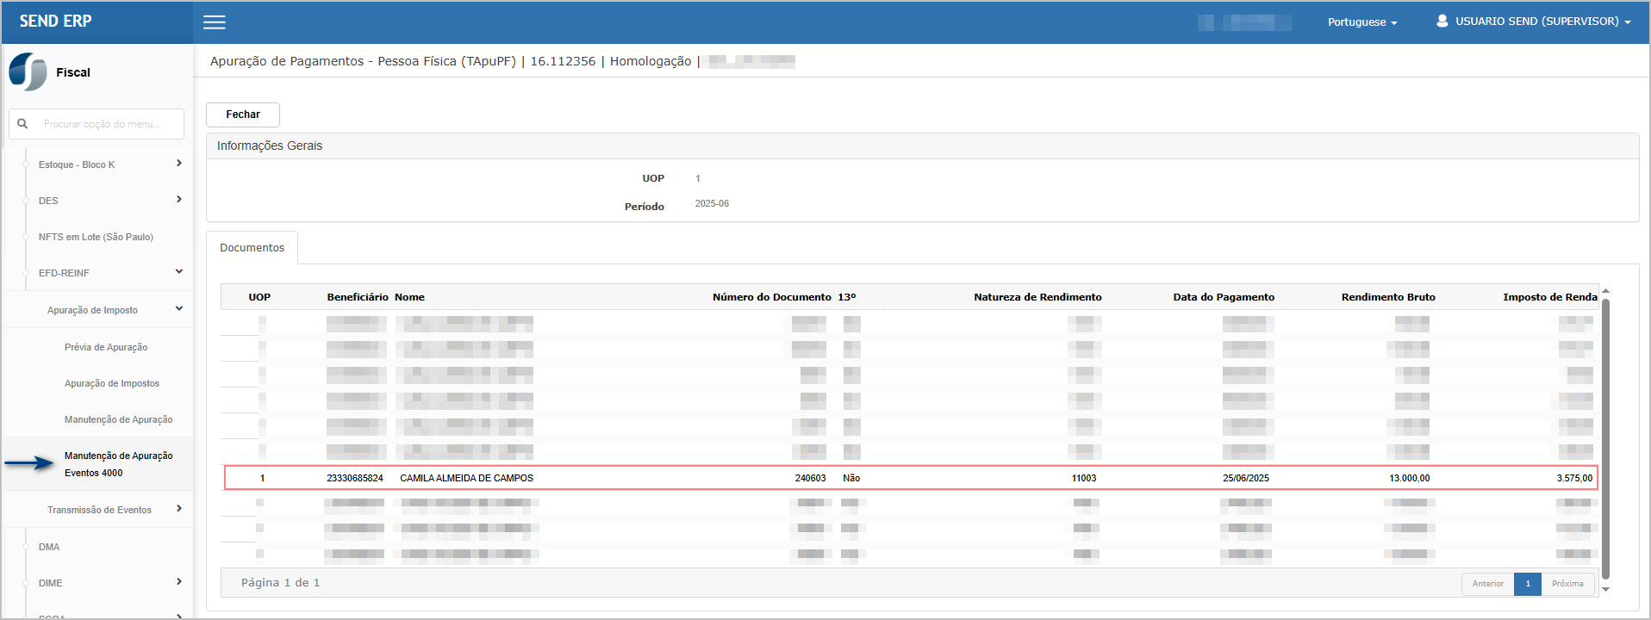The image size is (1651, 620).
Task: Toggle the hamburger sidebar menu
Action: tap(215, 22)
